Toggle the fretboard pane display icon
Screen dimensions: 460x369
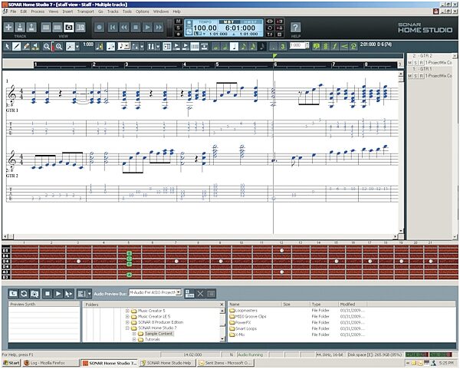coord(195,46)
